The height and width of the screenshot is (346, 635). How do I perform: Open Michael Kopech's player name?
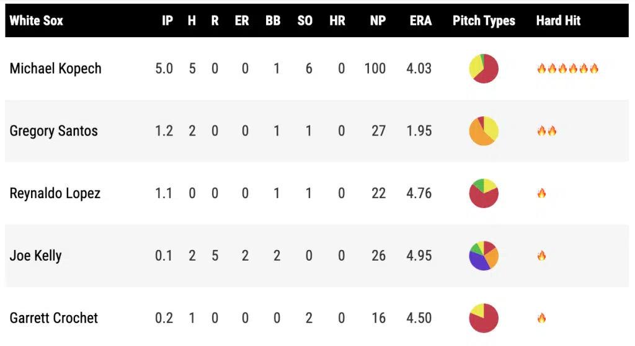[x=55, y=69]
